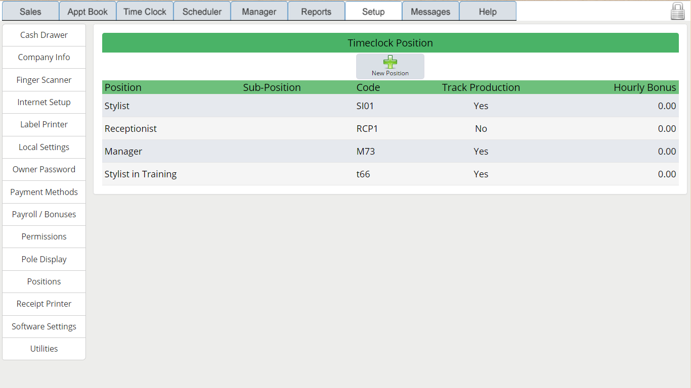Click the Sub-Position column header
Viewport: 691px width, 388px height.
(x=272, y=87)
